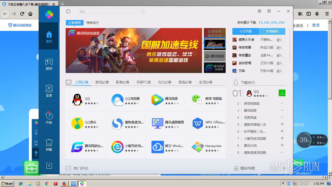Select the 生活必备 category tab

pos(205,82)
